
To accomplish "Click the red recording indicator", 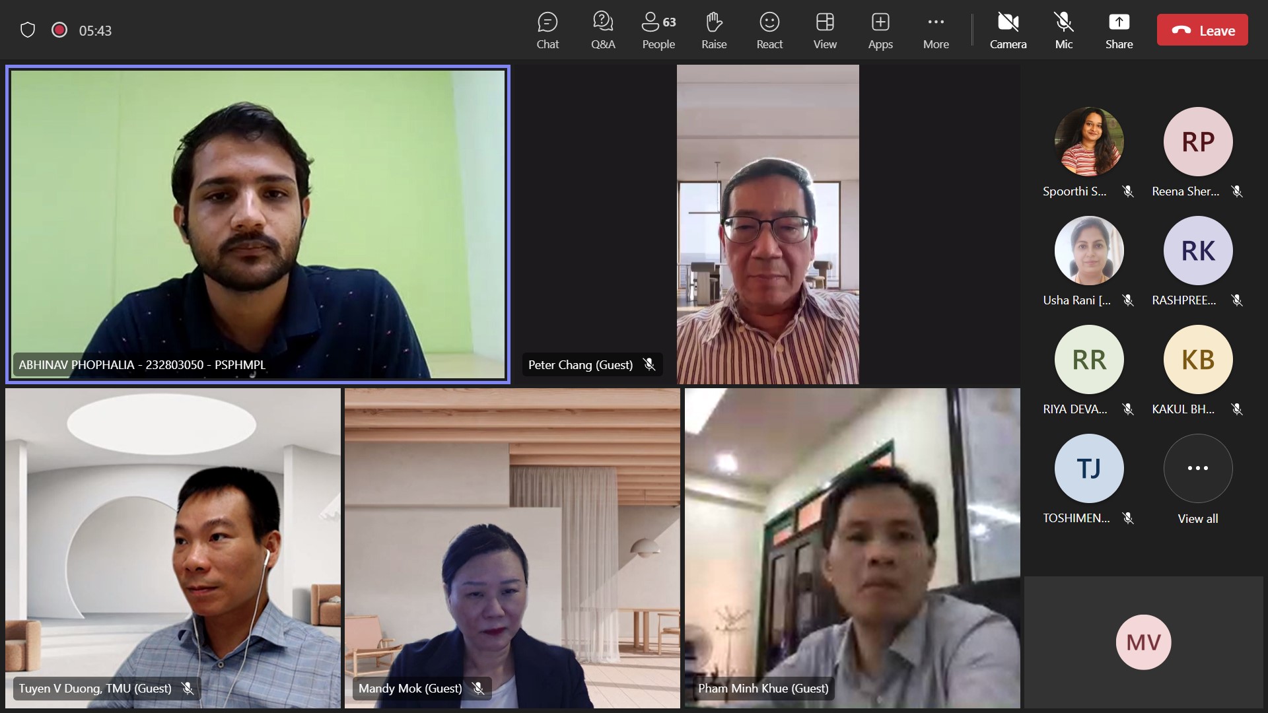I will (59, 30).
